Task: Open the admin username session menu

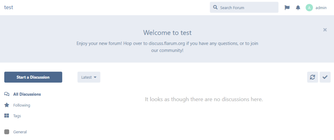Action: click(321, 7)
